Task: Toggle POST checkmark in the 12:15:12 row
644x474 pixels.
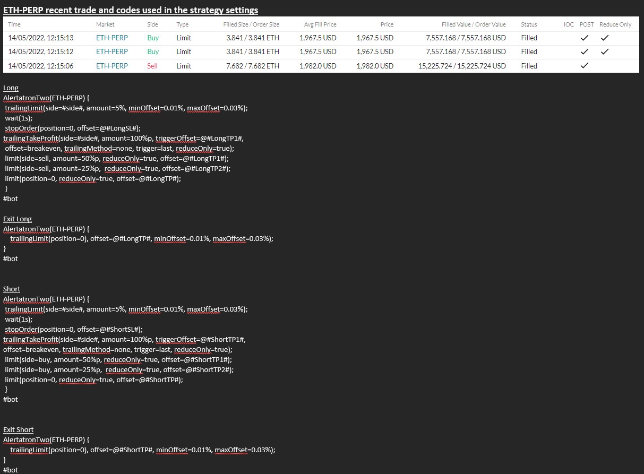Action: [585, 51]
